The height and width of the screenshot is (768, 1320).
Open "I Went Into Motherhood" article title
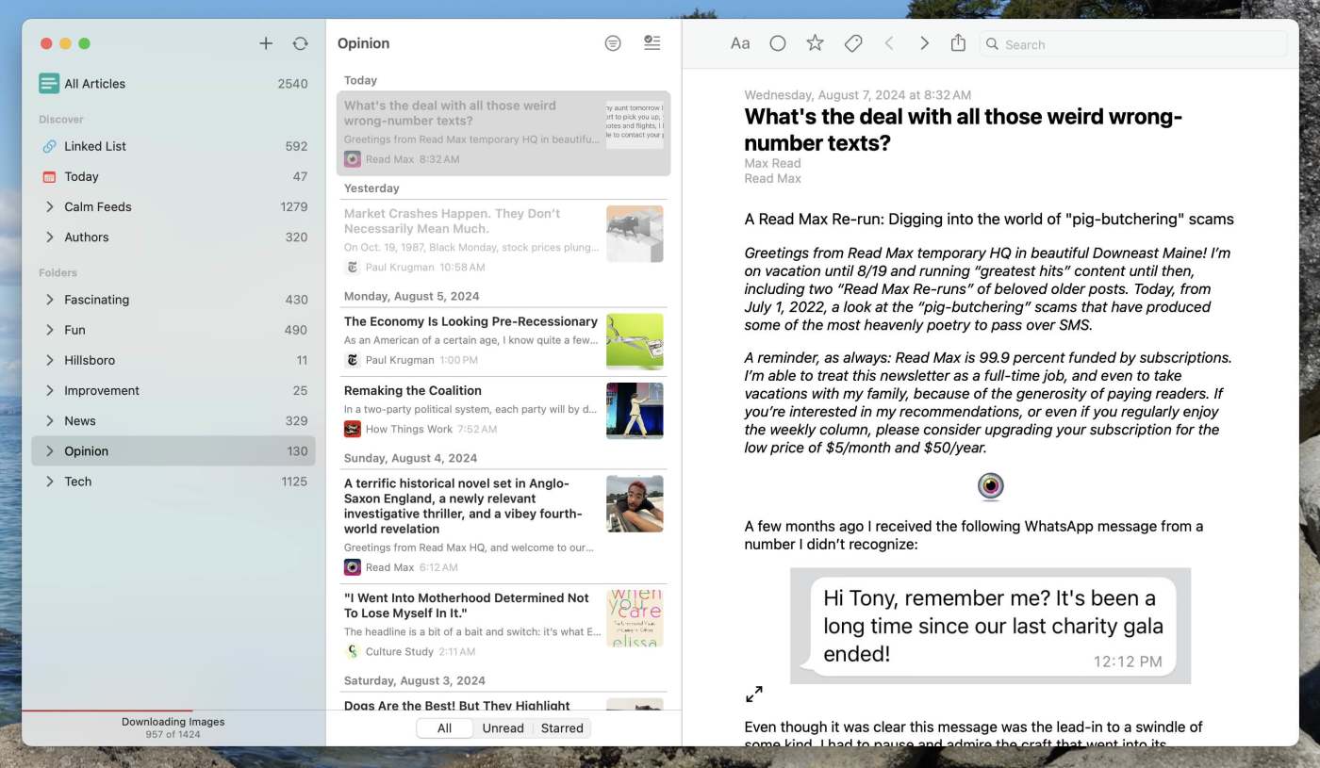tap(467, 605)
